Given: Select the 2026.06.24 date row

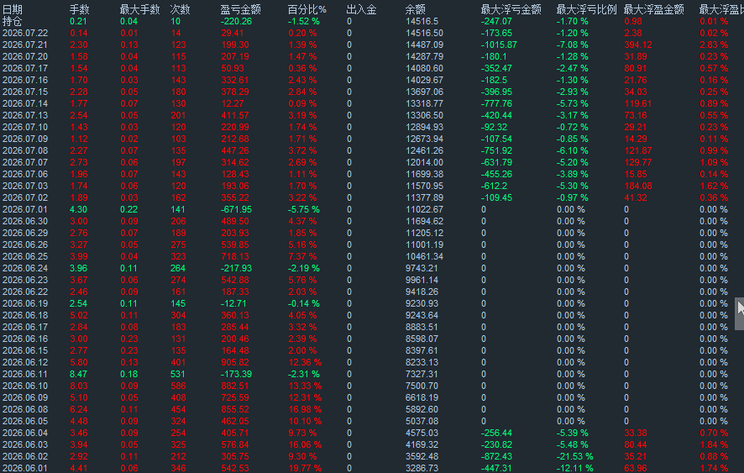Looking at the screenshot, I should pyautogui.click(x=25, y=268).
